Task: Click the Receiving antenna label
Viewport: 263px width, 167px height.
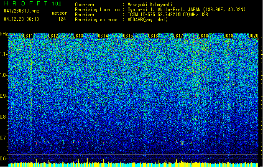Action: click(x=96, y=20)
